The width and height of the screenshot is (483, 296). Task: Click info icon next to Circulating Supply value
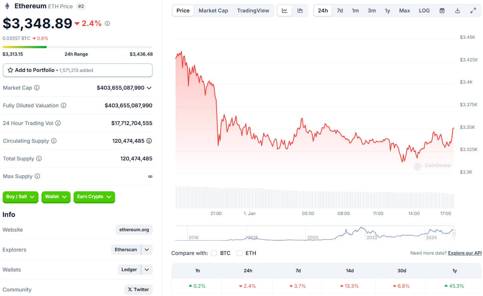click(149, 141)
